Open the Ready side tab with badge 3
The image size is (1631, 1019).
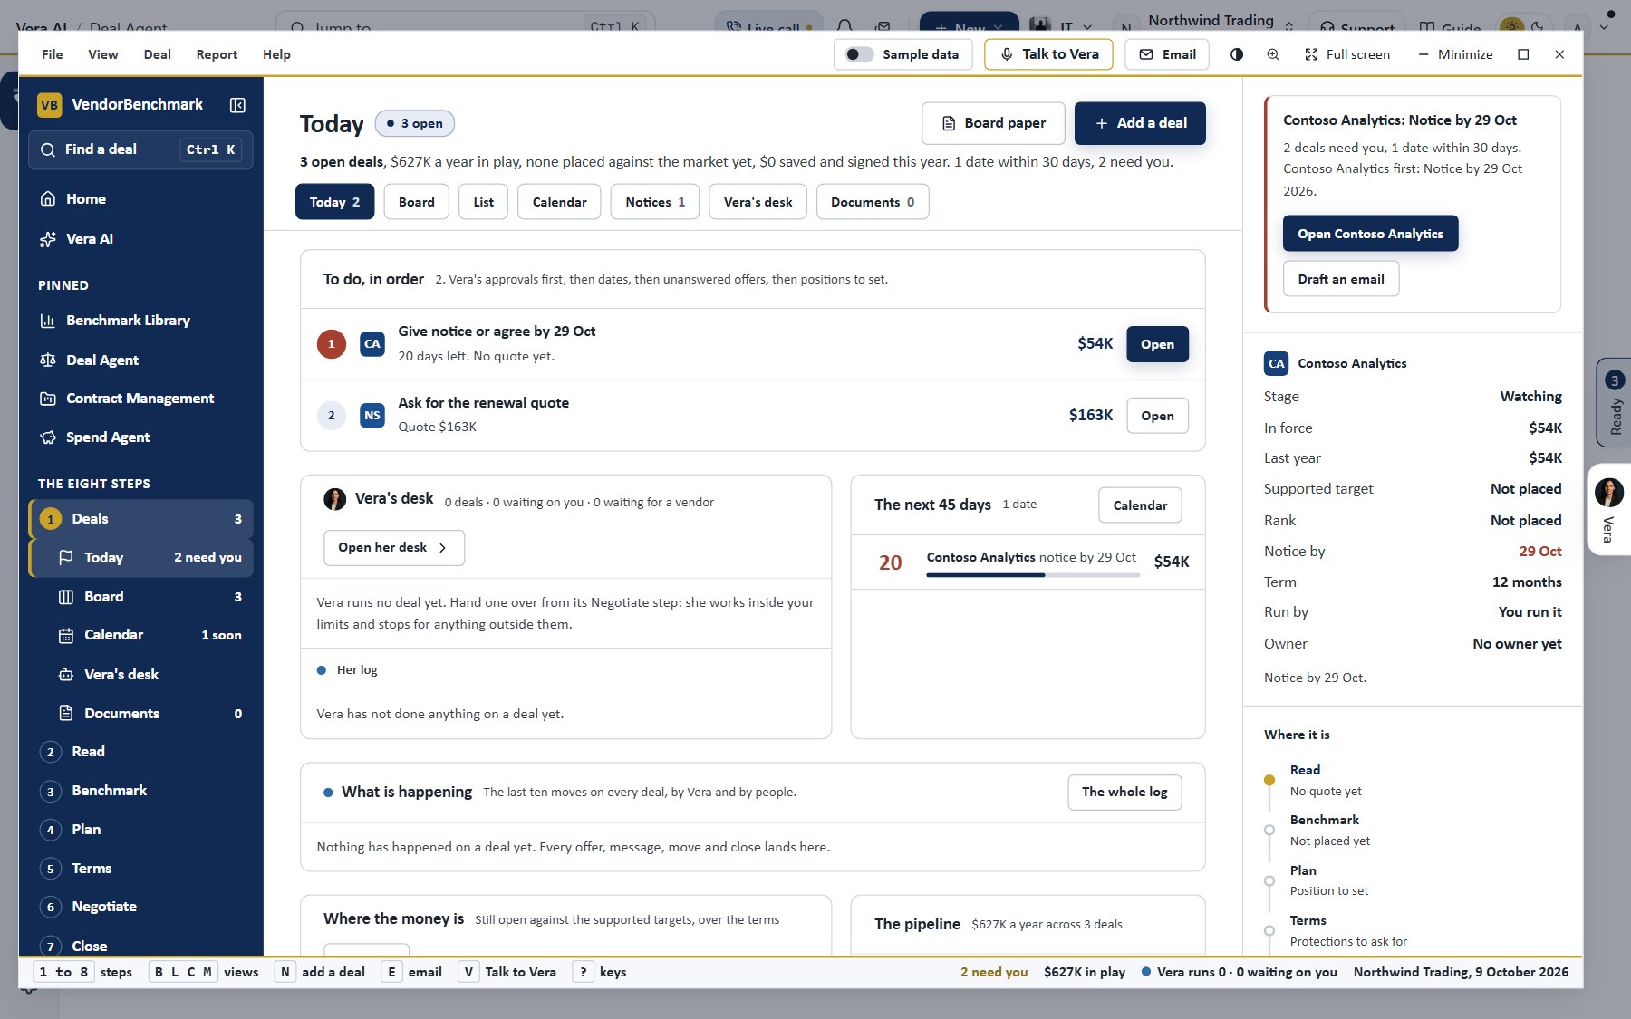click(x=1614, y=402)
